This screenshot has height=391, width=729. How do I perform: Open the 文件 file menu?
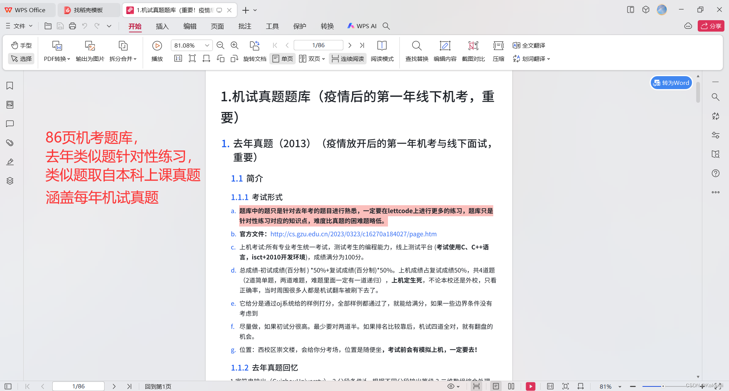click(x=19, y=26)
